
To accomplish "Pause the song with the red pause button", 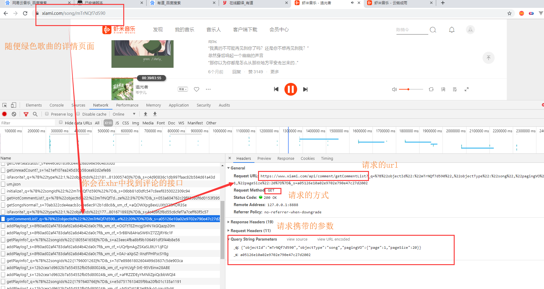I will tap(290, 89).
